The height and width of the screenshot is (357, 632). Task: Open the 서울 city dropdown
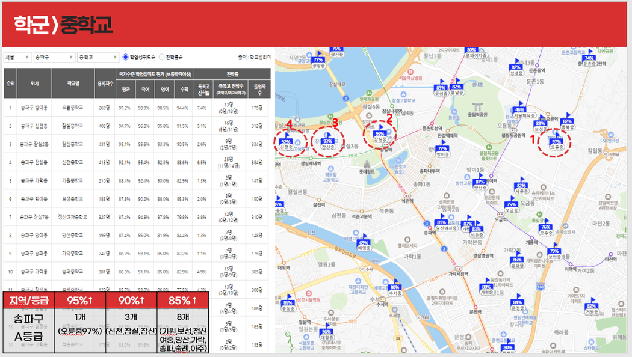[17, 57]
